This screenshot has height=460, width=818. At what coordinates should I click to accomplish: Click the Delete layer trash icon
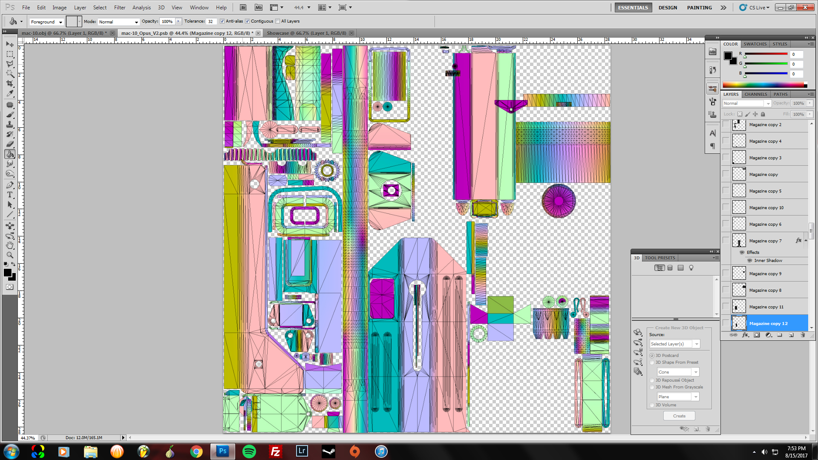pos(803,335)
